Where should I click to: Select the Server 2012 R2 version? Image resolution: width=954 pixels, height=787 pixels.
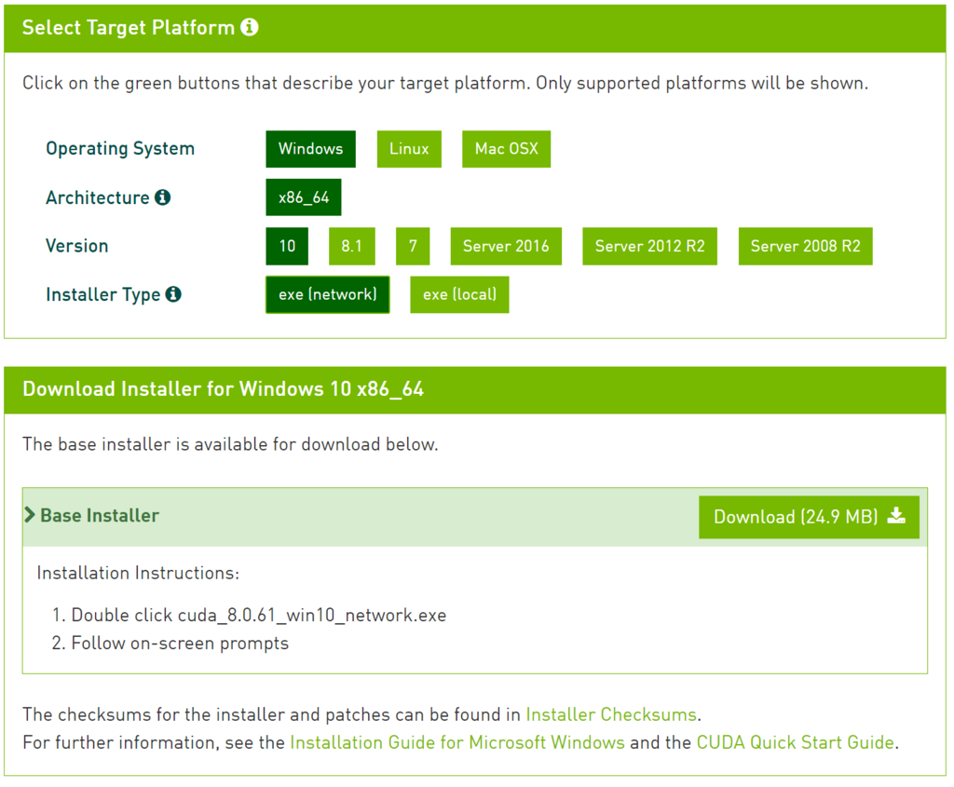[x=649, y=246]
